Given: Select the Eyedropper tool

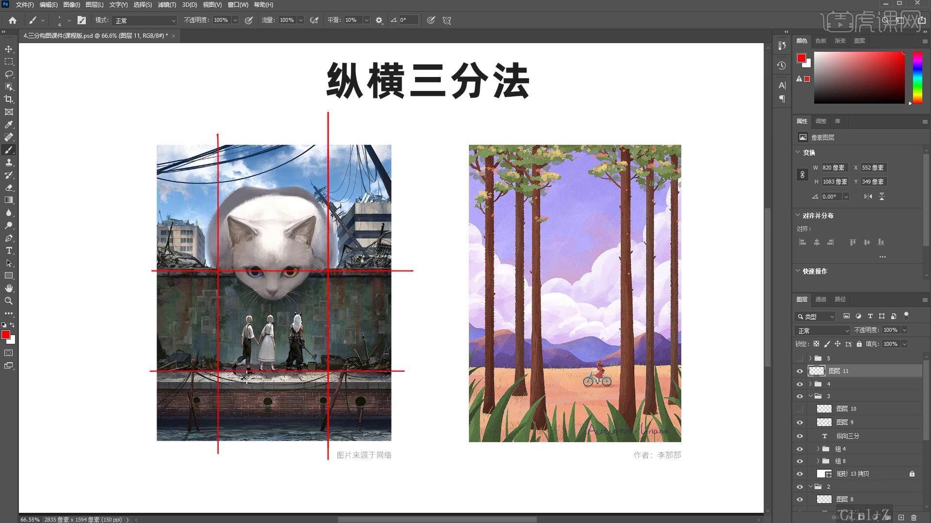Looking at the screenshot, I should 9,124.
